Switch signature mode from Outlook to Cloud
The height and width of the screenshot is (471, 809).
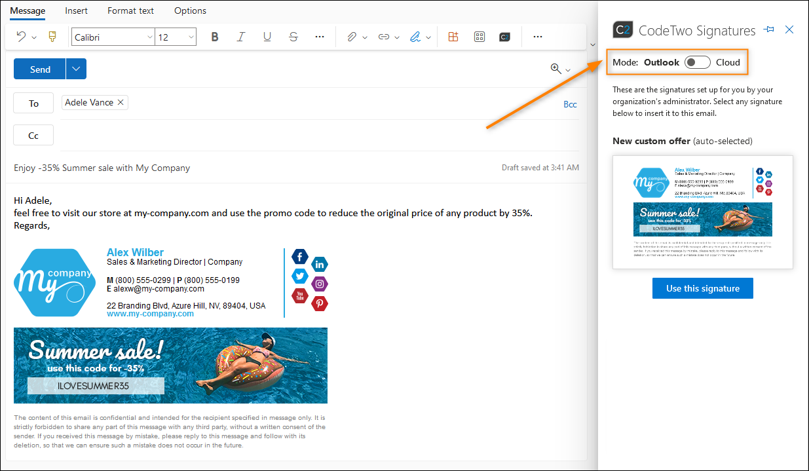coord(697,62)
